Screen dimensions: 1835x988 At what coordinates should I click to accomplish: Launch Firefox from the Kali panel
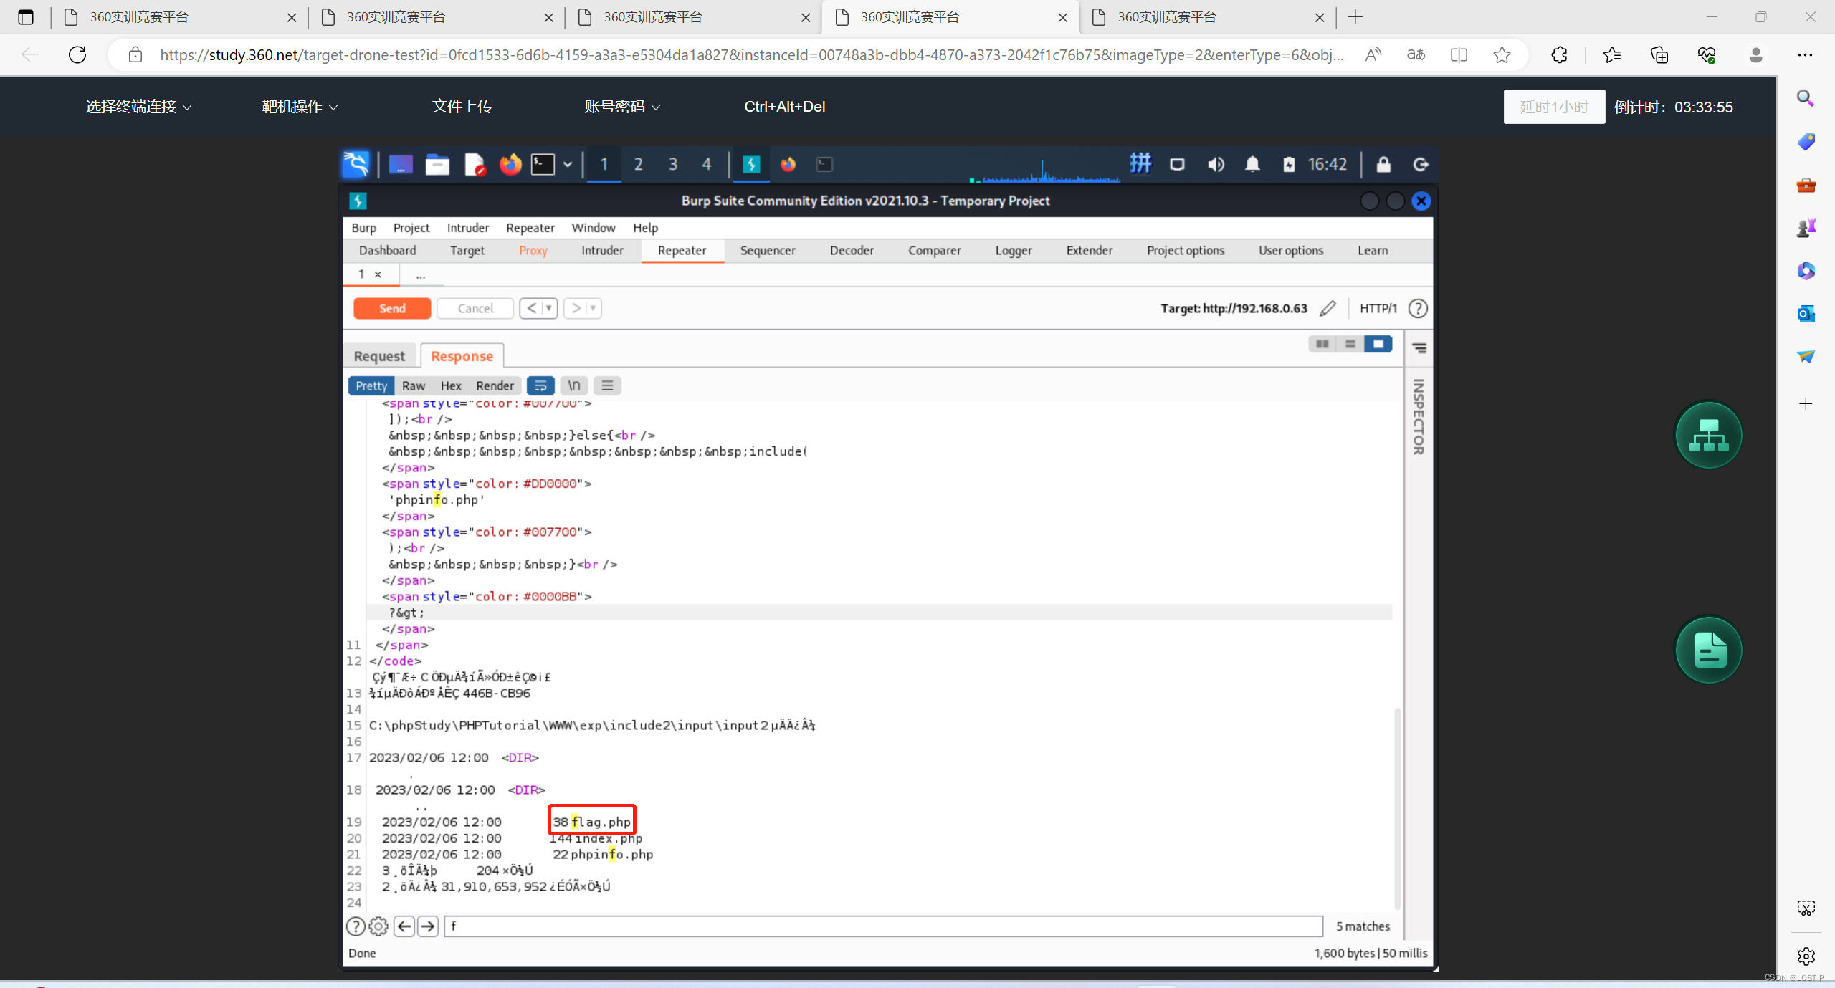pyautogui.click(x=510, y=165)
